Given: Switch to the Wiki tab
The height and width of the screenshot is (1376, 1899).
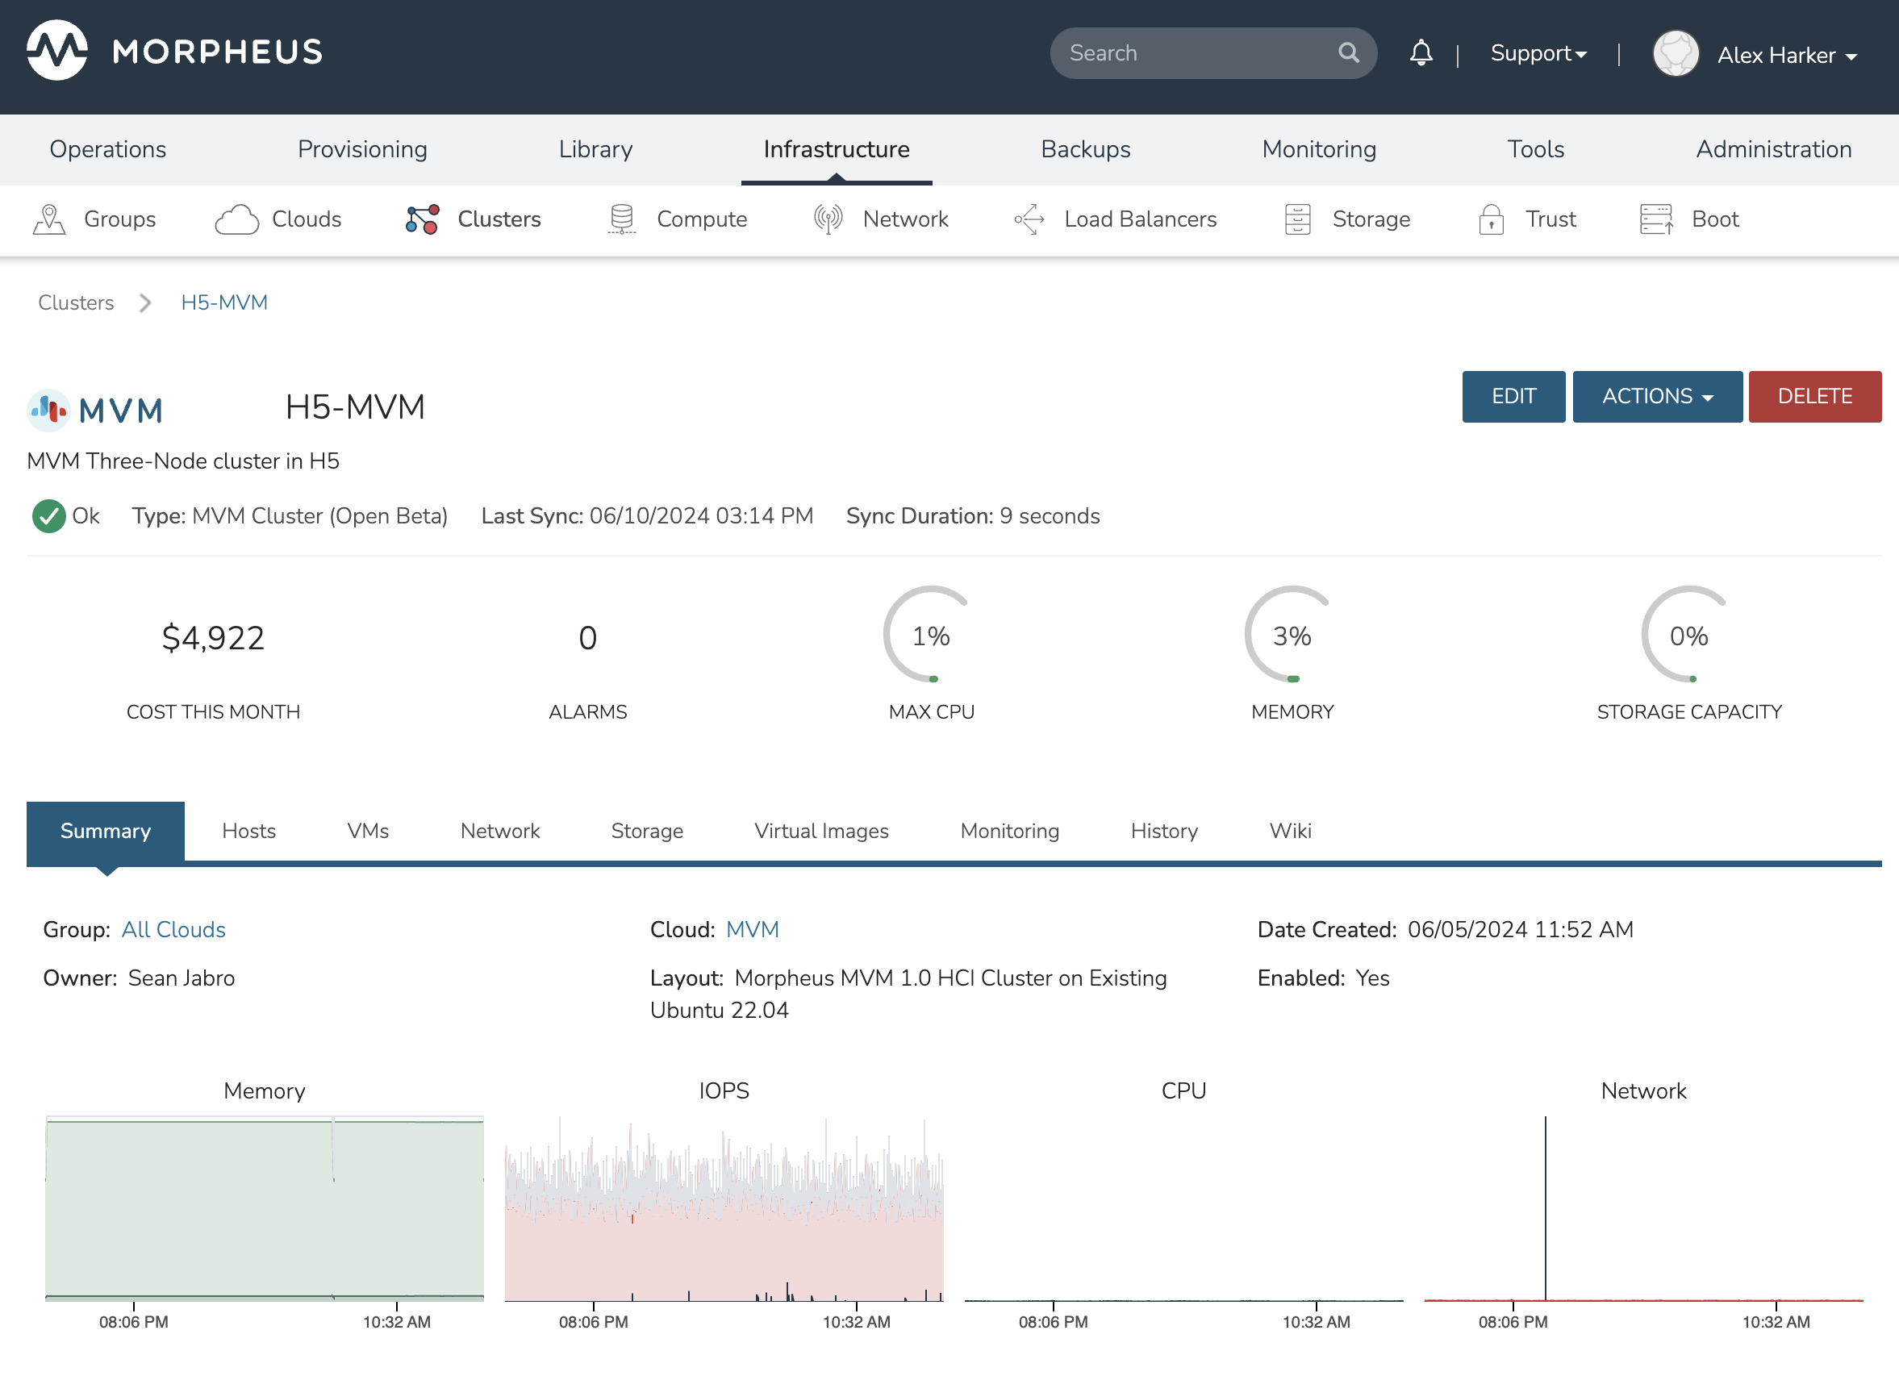Looking at the screenshot, I should (1290, 830).
